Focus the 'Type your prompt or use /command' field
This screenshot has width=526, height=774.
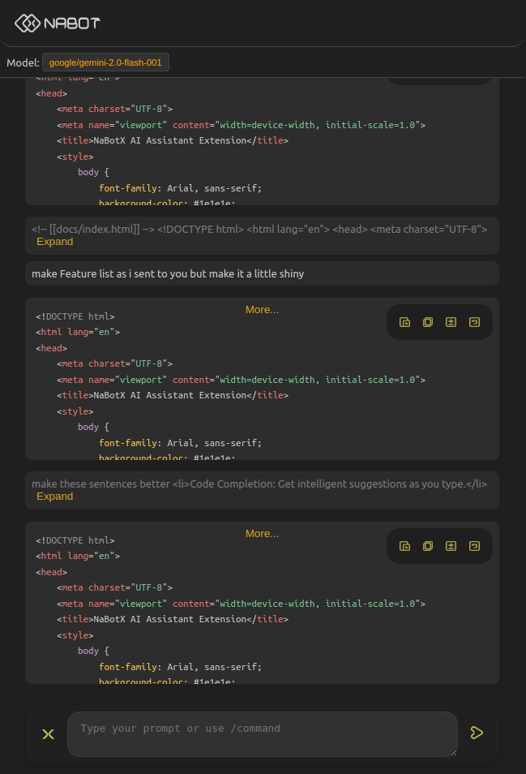(x=263, y=734)
